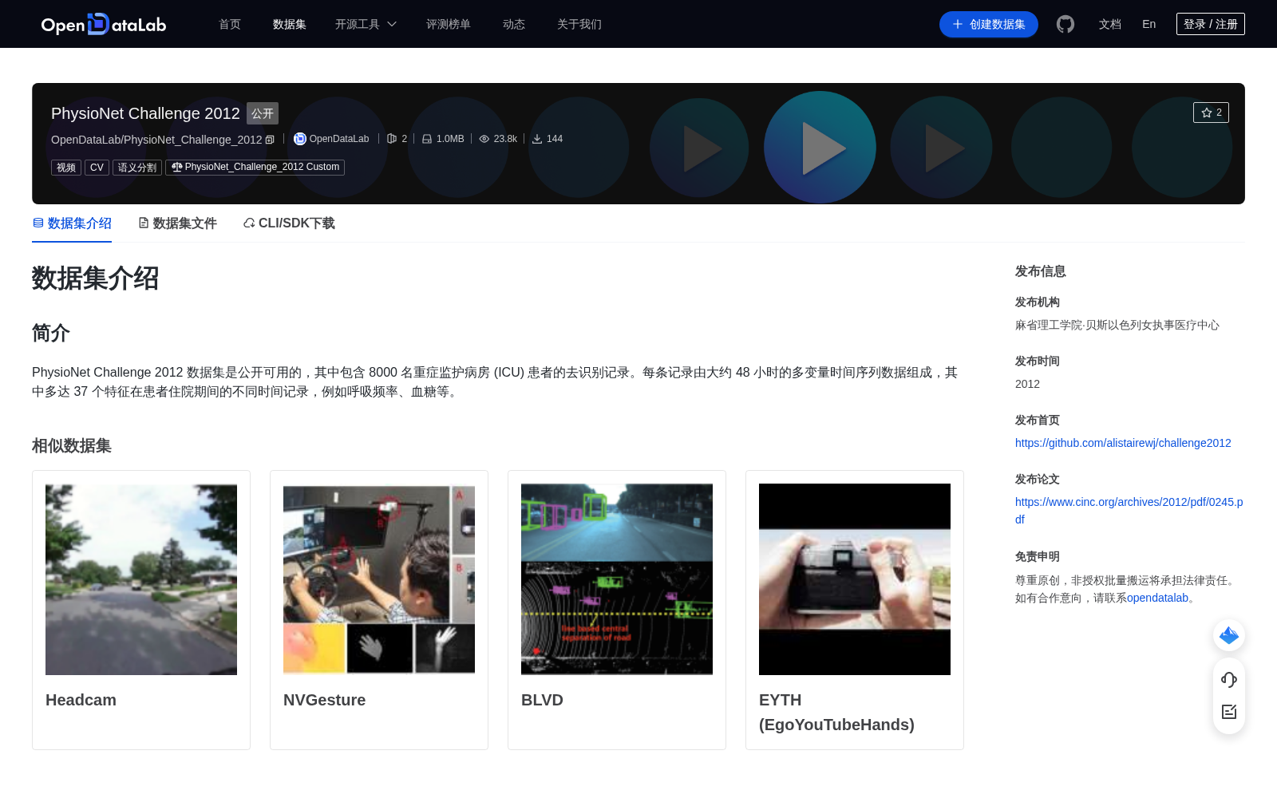1277x798 pixels.
Task: Open 数据集 in the navbar
Action: 290,24
